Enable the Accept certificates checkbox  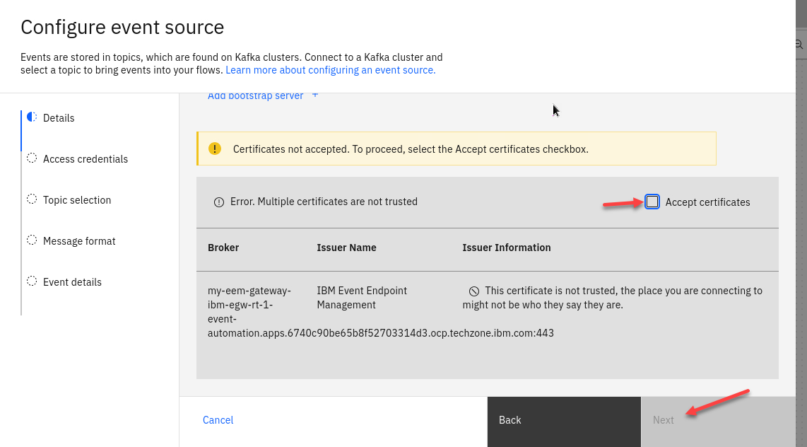[652, 202]
